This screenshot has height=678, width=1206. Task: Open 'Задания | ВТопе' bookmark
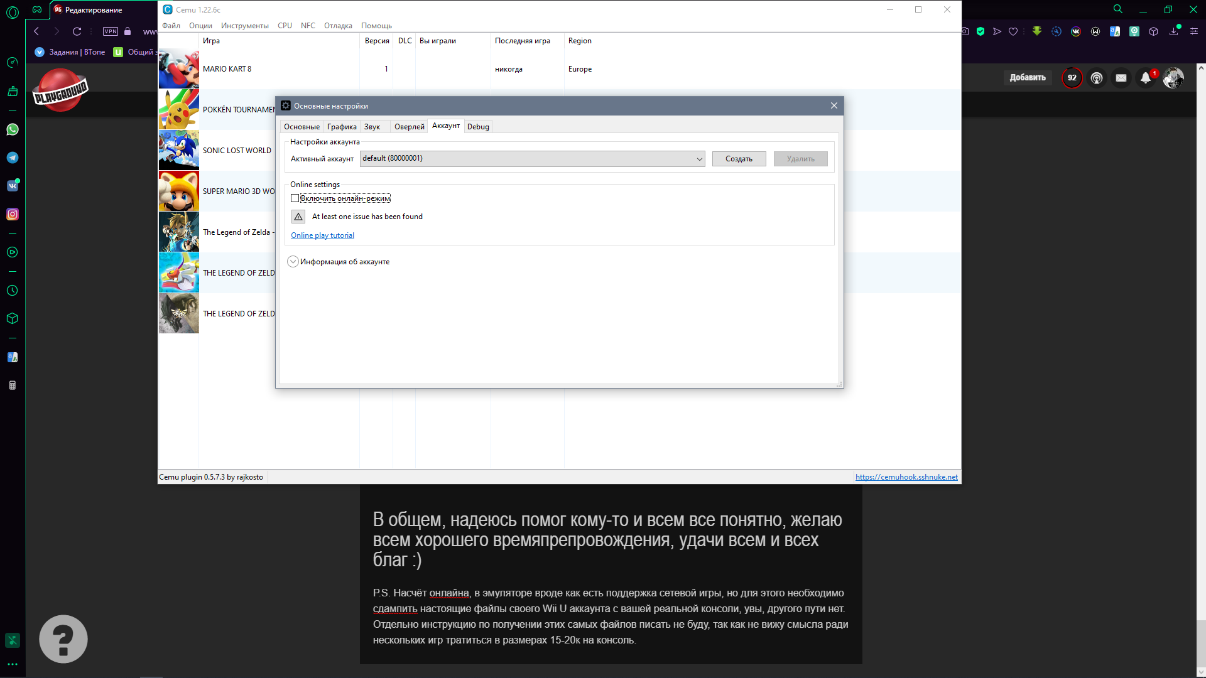click(70, 52)
